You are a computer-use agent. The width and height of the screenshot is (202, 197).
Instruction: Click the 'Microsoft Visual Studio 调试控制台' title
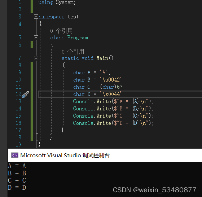click(x=65, y=155)
